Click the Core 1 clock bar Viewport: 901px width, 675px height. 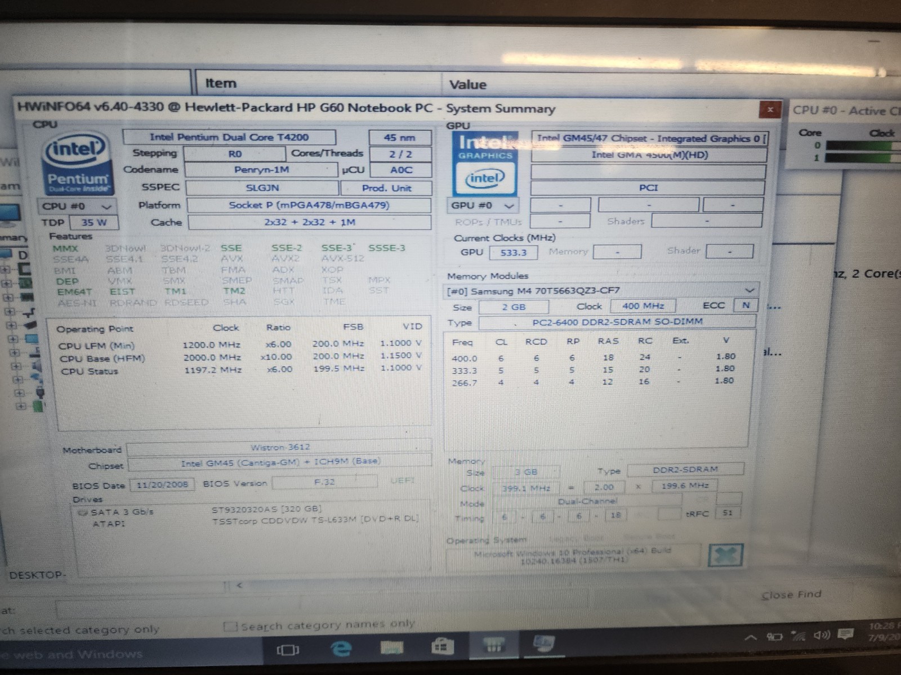pyautogui.click(x=863, y=157)
